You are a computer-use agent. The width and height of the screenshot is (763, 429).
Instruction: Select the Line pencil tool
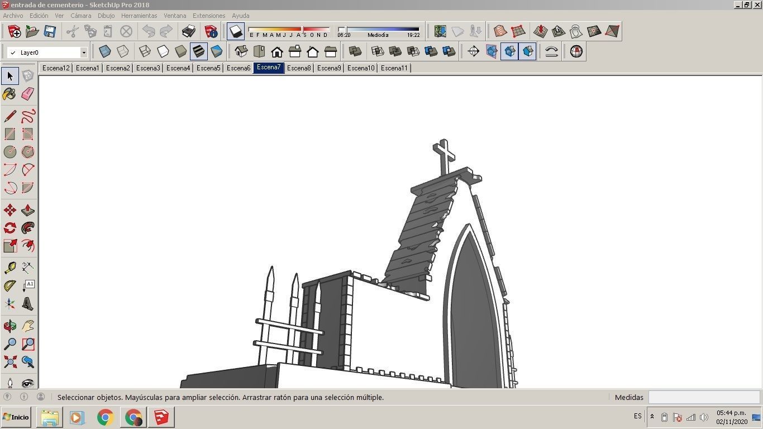10,116
